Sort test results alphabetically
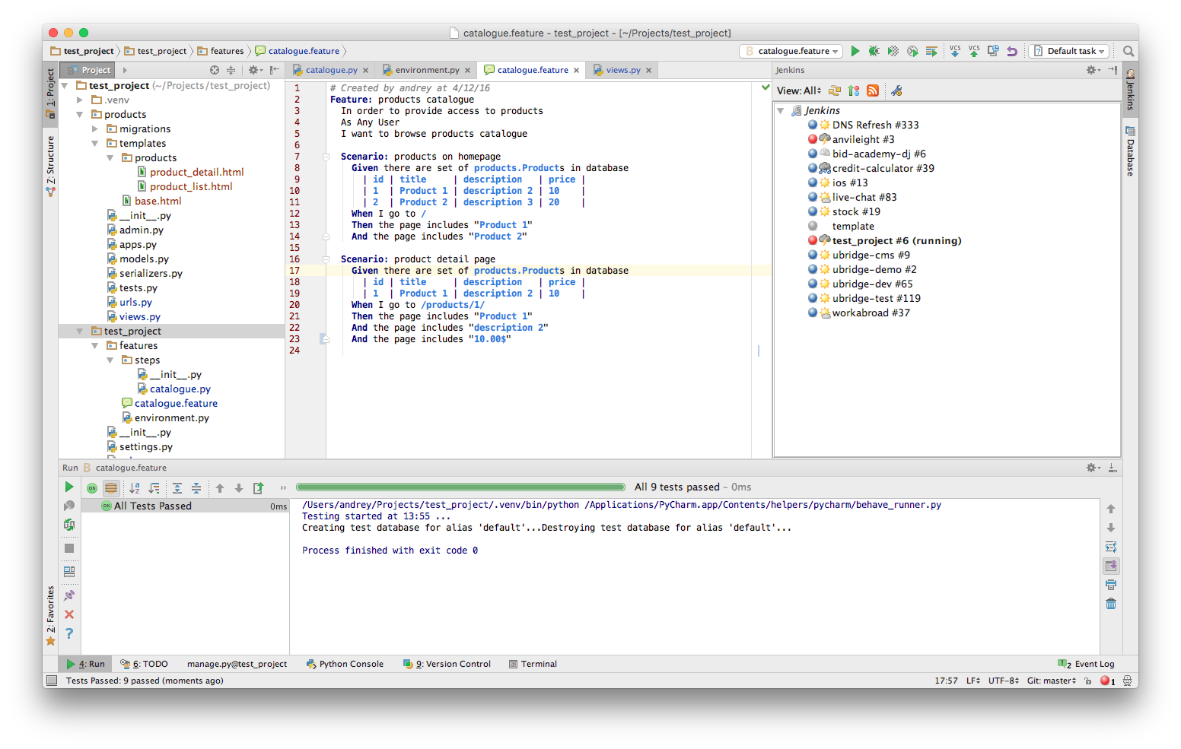Image resolution: width=1181 pixels, height=749 pixels. [x=135, y=487]
